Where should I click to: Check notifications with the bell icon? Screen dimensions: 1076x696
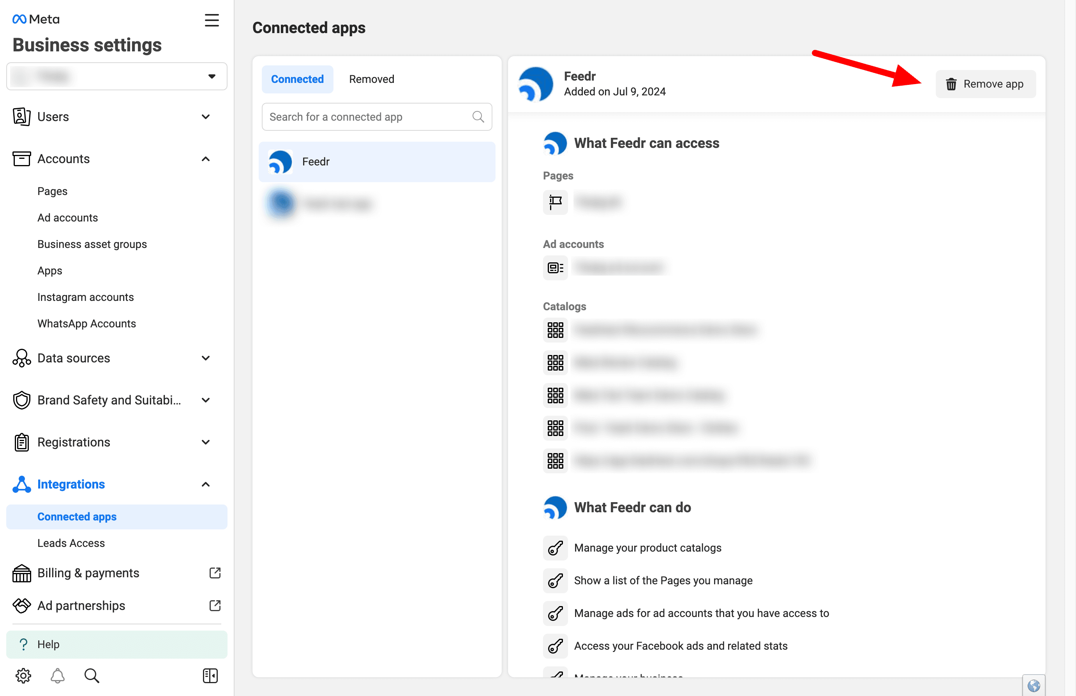(57, 676)
